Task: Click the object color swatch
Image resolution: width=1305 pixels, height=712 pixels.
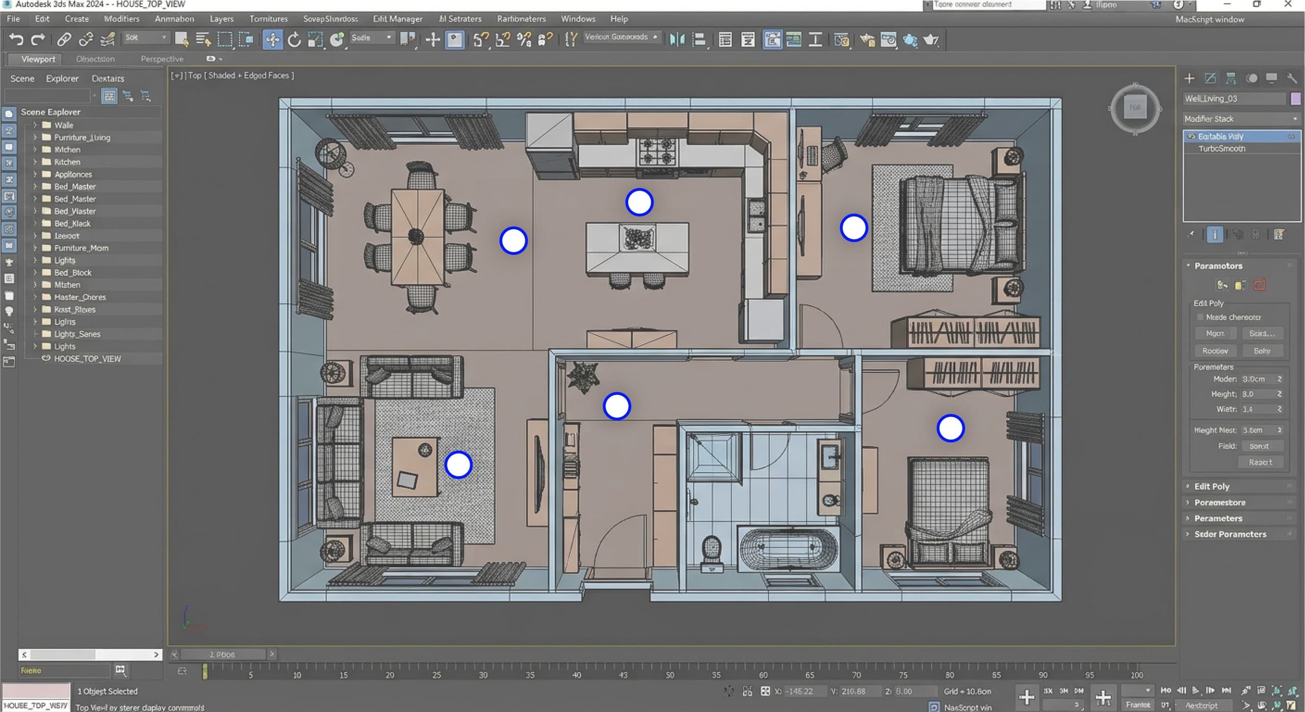Action: click(1295, 98)
